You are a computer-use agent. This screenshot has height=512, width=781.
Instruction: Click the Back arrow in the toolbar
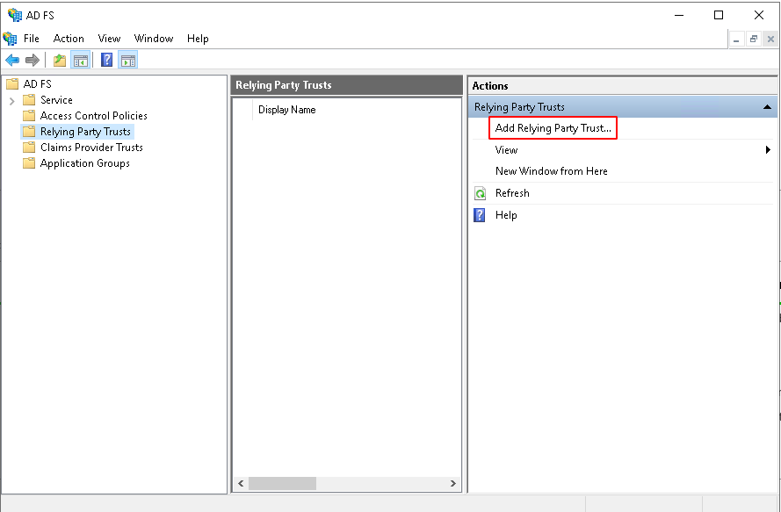12,60
